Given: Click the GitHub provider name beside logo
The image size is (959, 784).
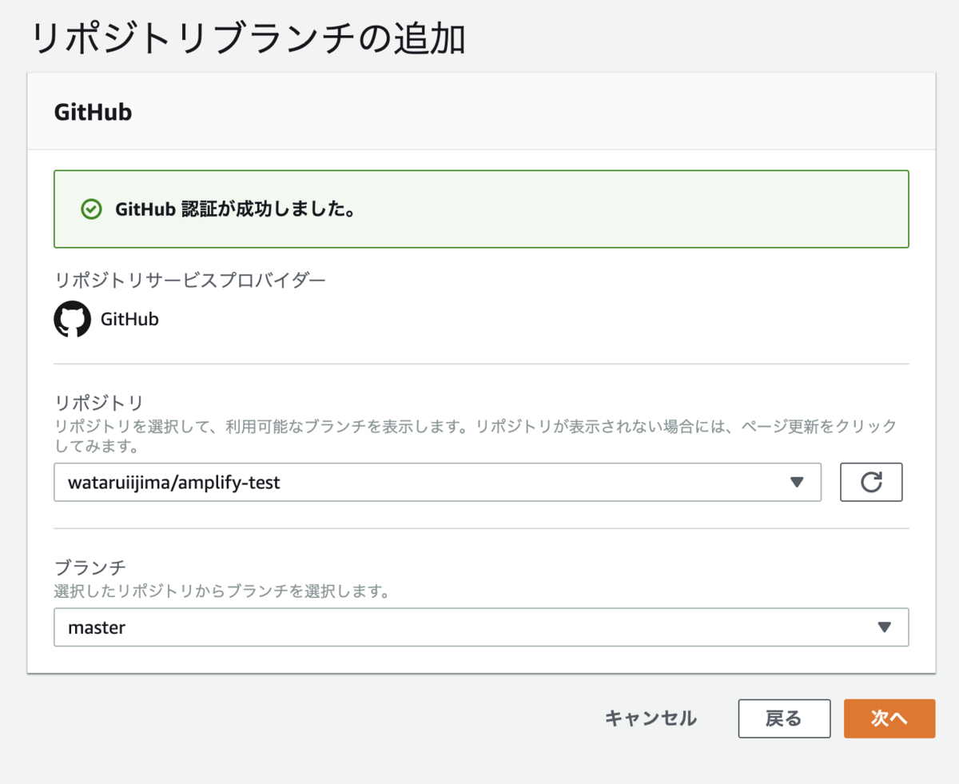Looking at the screenshot, I should (x=129, y=320).
